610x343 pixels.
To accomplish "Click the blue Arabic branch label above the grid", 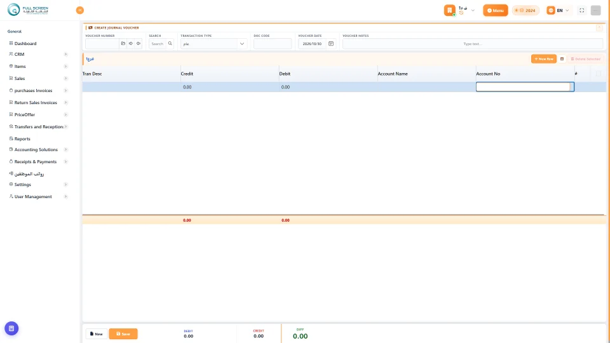I will (90, 58).
